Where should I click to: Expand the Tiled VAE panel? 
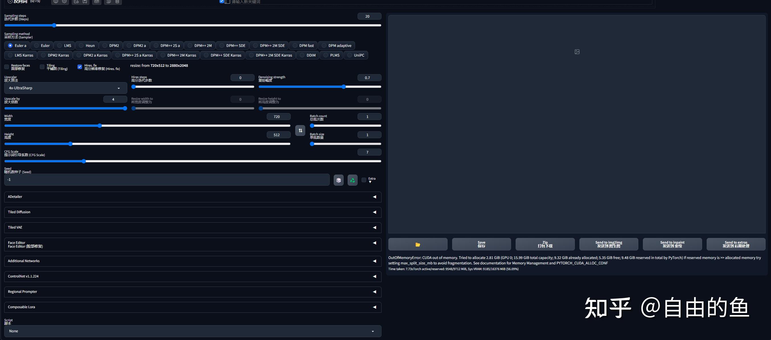[x=192, y=227]
